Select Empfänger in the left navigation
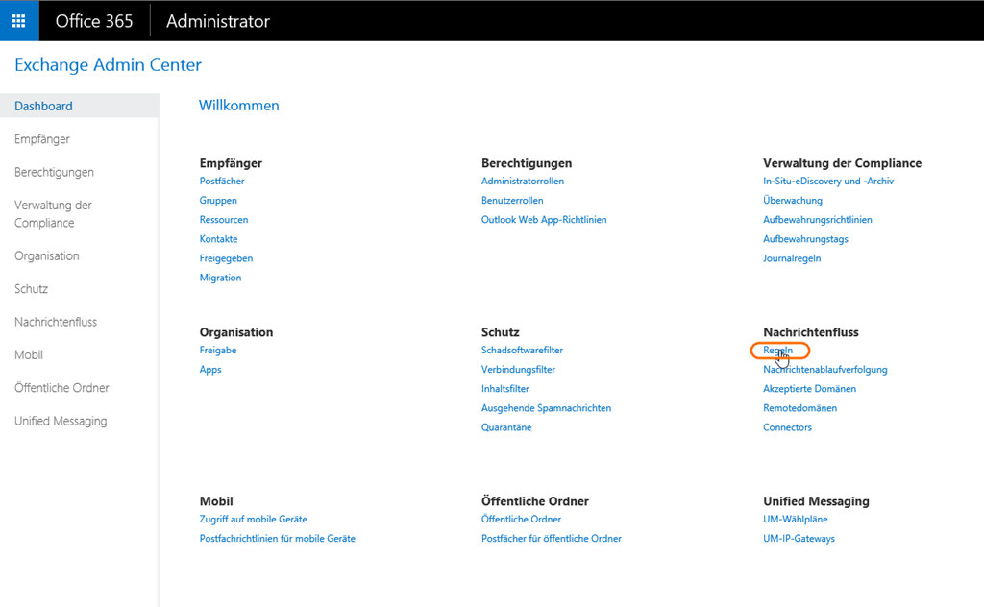The image size is (984, 607). (42, 139)
